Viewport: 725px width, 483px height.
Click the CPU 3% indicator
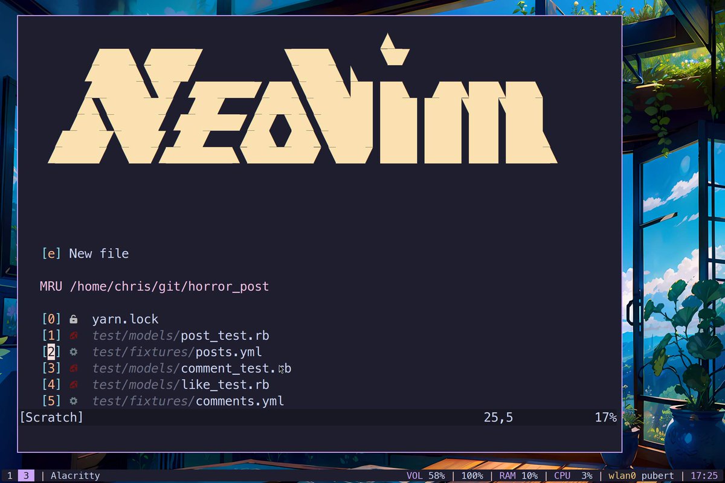(573, 476)
